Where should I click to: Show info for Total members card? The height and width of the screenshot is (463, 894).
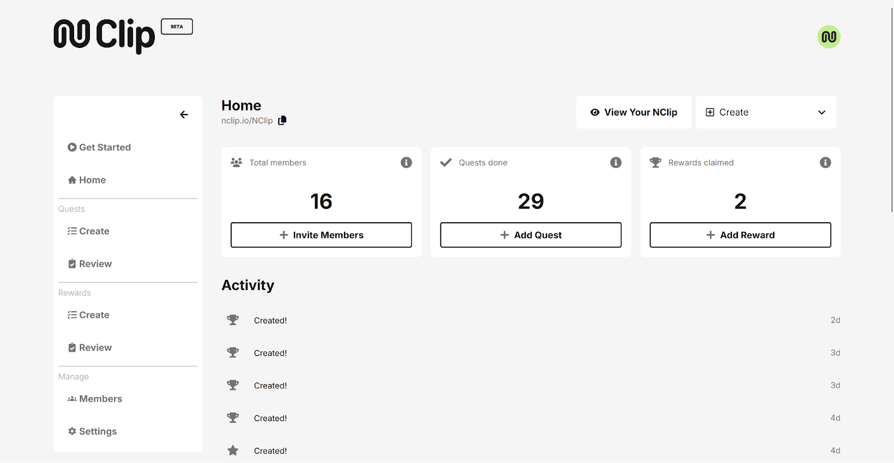point(406,163)
